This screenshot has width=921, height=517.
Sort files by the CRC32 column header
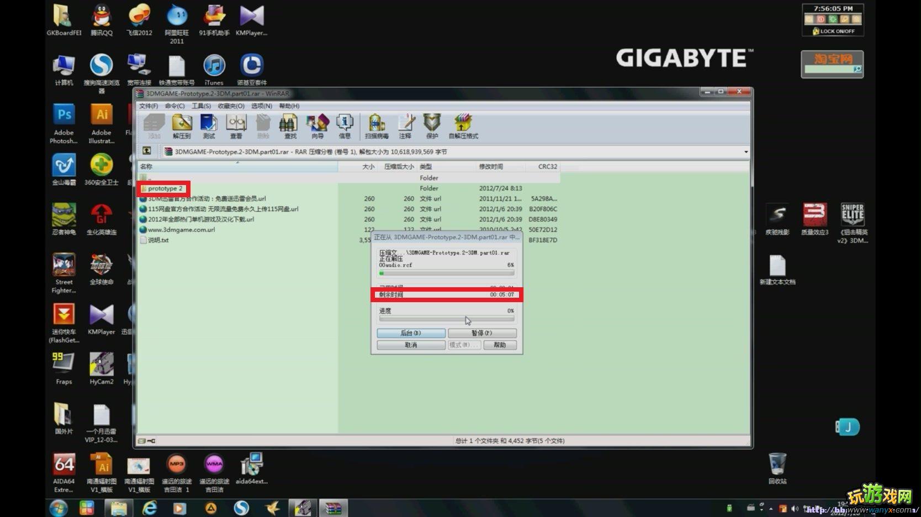(x=542, y=166)
